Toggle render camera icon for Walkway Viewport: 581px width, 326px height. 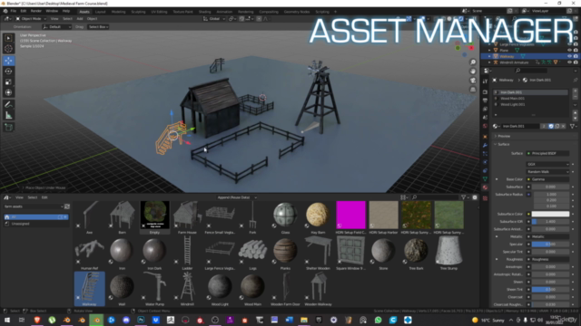click(576, 56)
